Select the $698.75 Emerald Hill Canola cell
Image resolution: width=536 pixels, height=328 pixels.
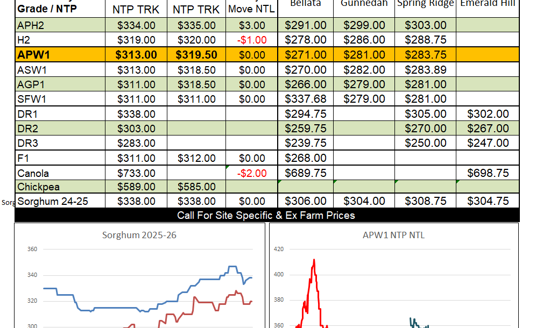click(x=488, y=173)
